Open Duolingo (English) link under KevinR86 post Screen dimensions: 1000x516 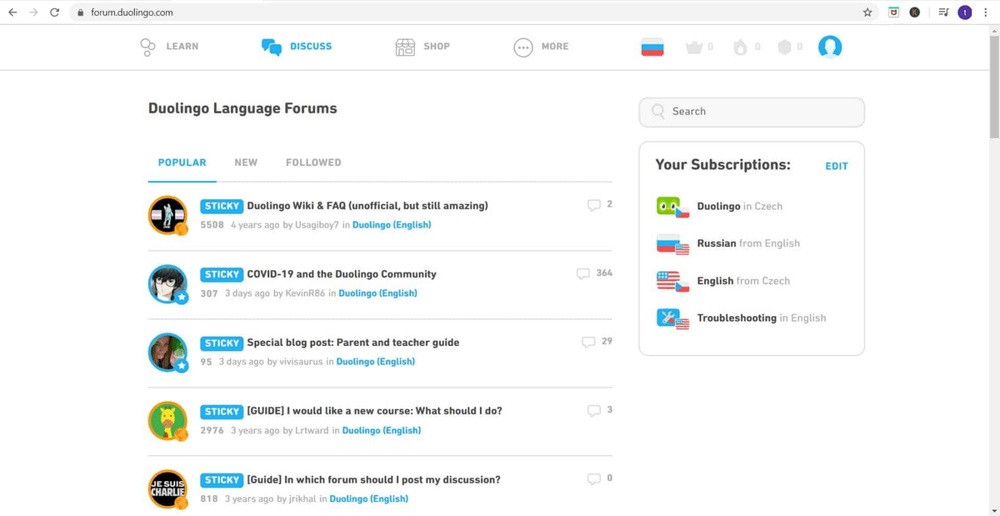pyautogui.click(x=377, y=293)
